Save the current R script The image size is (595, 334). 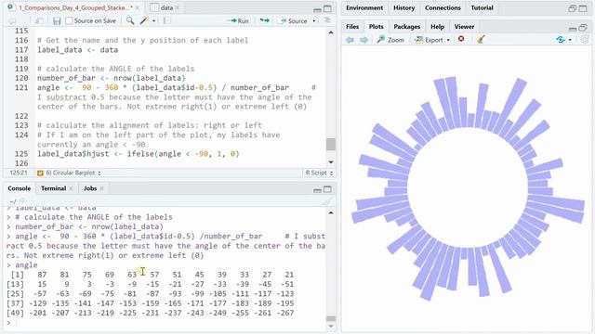(x=57, y=20)
